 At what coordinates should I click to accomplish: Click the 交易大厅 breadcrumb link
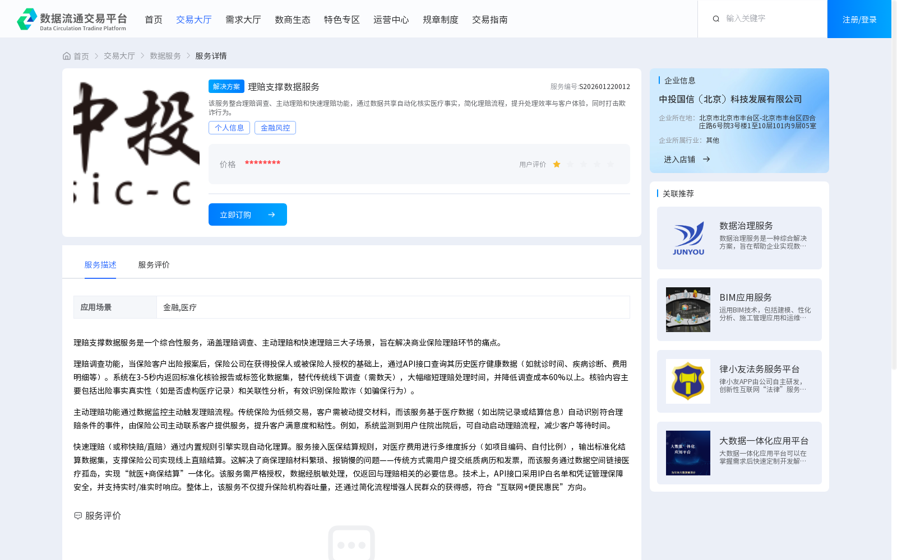[119, 56]
